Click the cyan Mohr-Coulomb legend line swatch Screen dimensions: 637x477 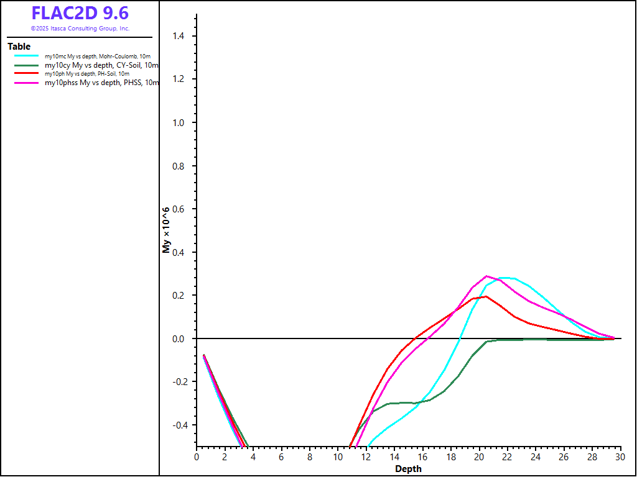[x=27, y=56]
